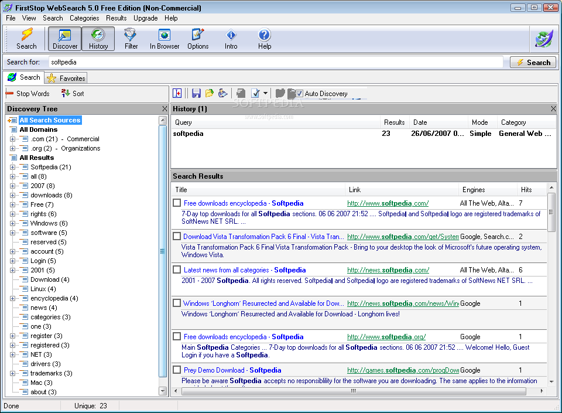Click the results horizontal scrollbar thumb
The width and height of the screenshot is (562, 413).
pyautogui.click(x=354, y=391)
